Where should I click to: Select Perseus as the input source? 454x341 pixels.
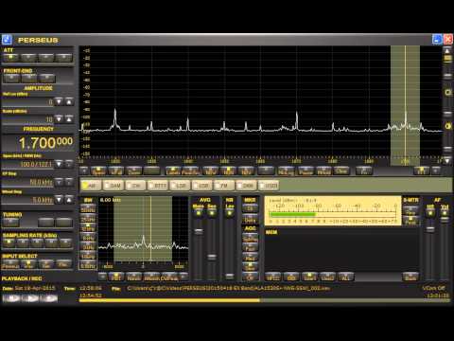10,264
